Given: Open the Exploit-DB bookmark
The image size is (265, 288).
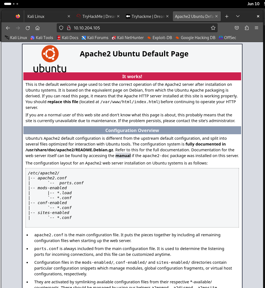Looking at the screenshot, I should click(159, 38).
